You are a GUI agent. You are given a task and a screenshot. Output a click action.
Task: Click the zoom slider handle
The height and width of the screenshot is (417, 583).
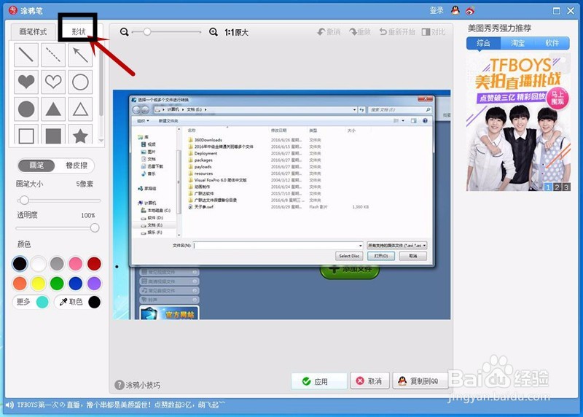point(147,32)
